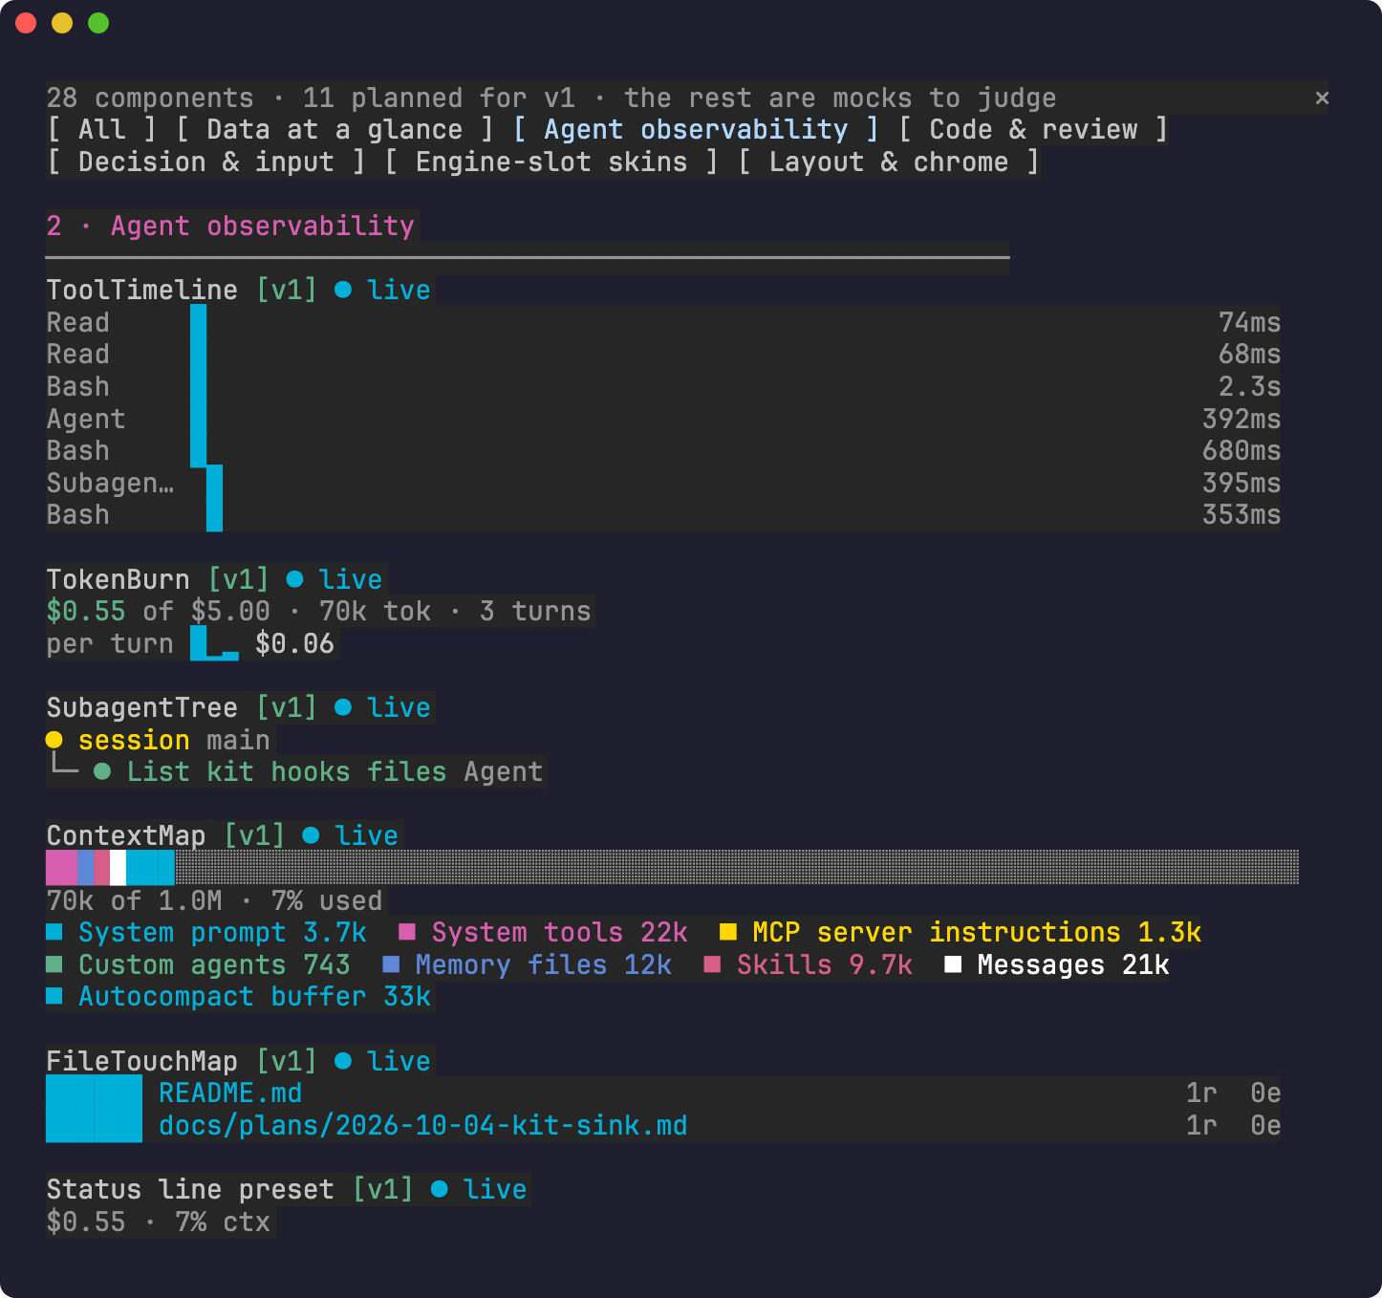Select the All filter tab
Image resolution: width=1382 pixels, height=1298 pixels.
(101, 130)
